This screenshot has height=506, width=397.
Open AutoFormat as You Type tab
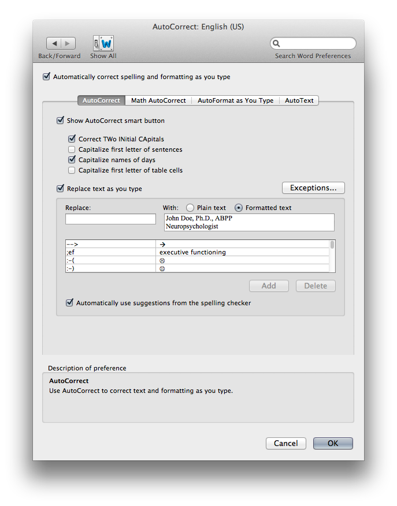pyautogui.click(x=235, y=100)
